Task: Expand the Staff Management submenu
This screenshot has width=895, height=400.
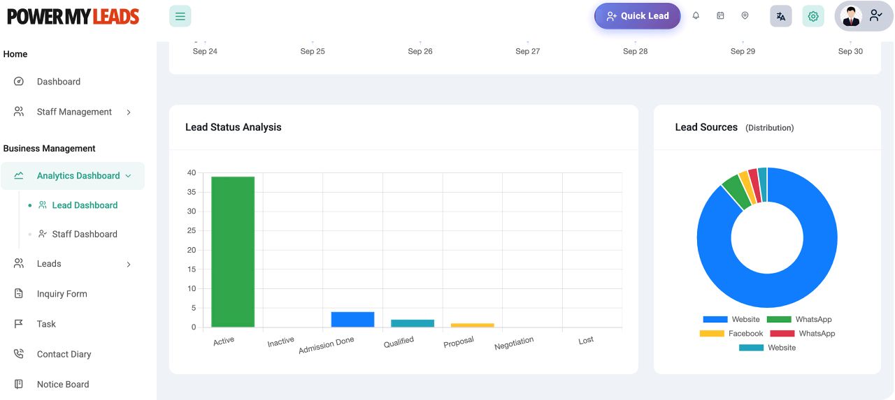Action: (129, 112)
